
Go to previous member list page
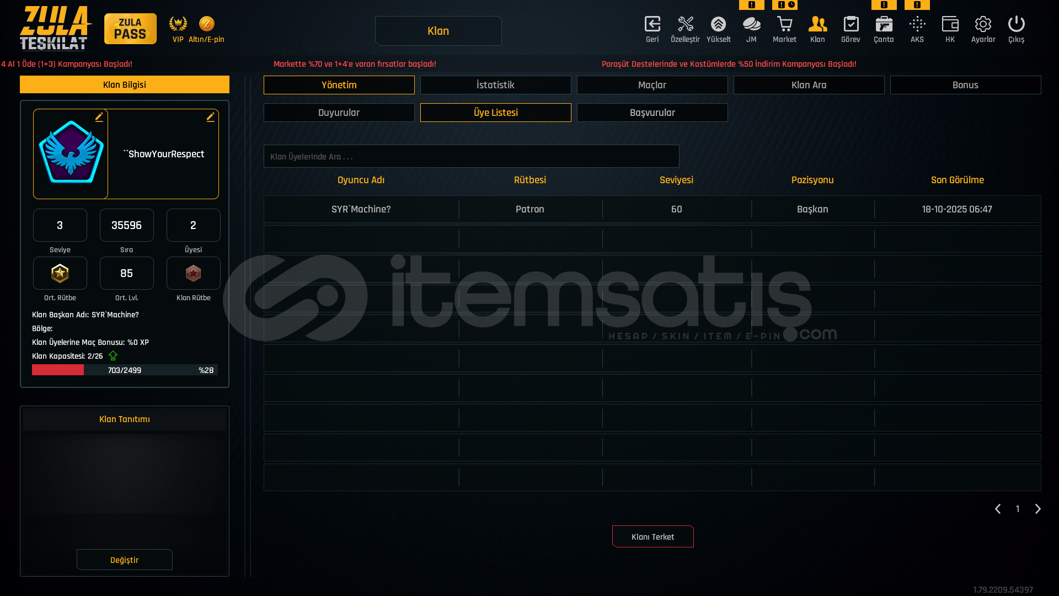997,509
